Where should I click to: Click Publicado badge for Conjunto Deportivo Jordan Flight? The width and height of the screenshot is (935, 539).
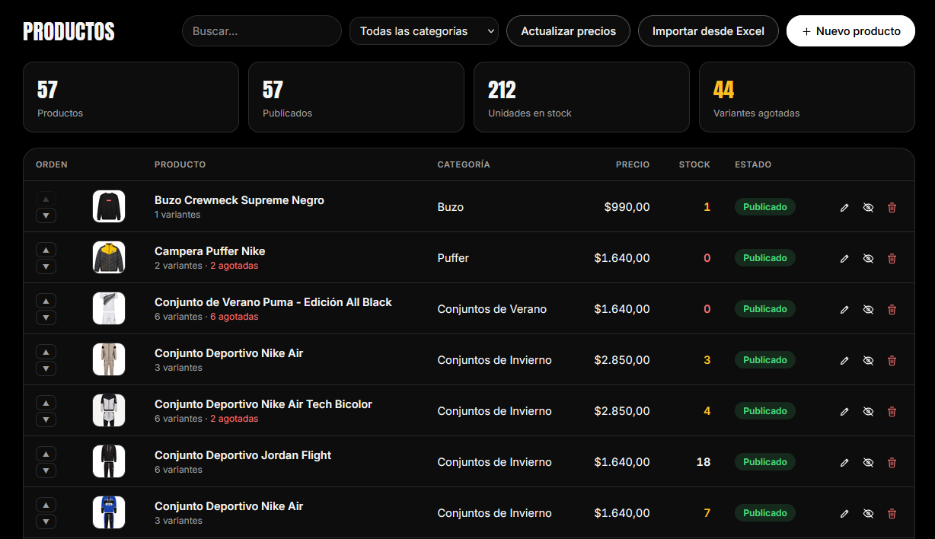click(x=765, y=462)
